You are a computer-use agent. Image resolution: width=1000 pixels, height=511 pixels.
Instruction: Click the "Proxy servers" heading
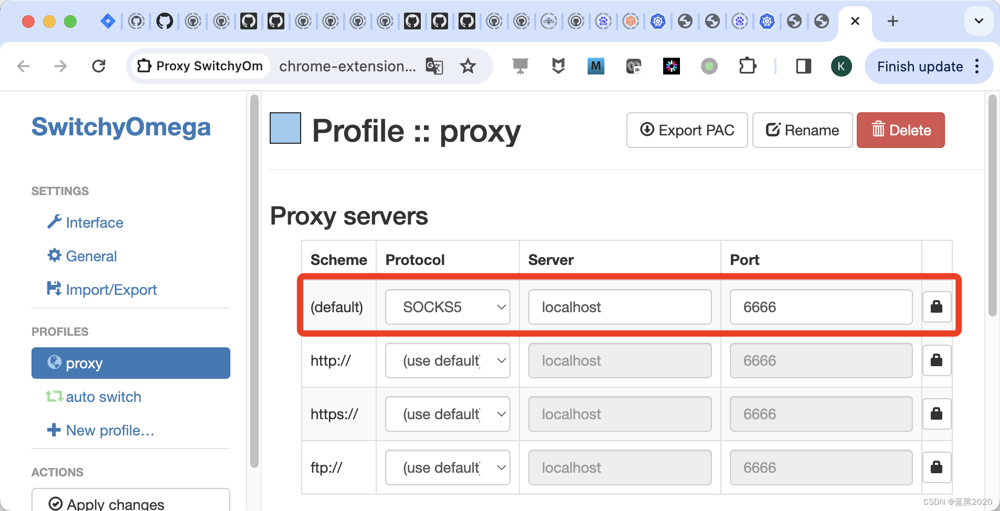(x=349, y=216)
